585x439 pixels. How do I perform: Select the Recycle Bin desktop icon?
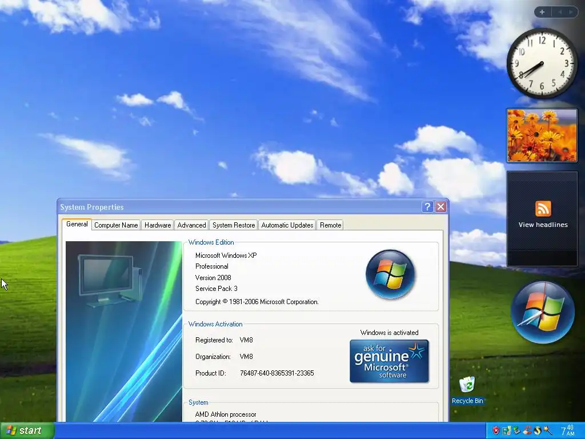(x=467, y=390)
